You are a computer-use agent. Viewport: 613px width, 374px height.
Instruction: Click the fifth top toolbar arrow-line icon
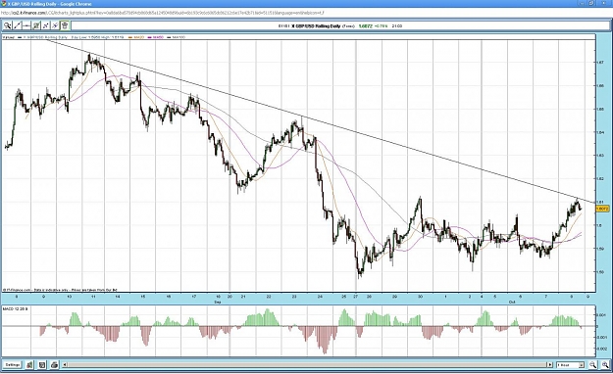pos(46,25)
